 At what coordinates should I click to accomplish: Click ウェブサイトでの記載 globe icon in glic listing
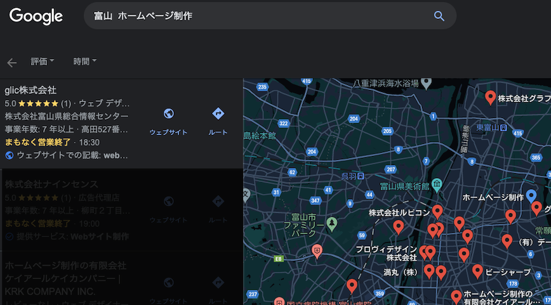coord(9,155)
